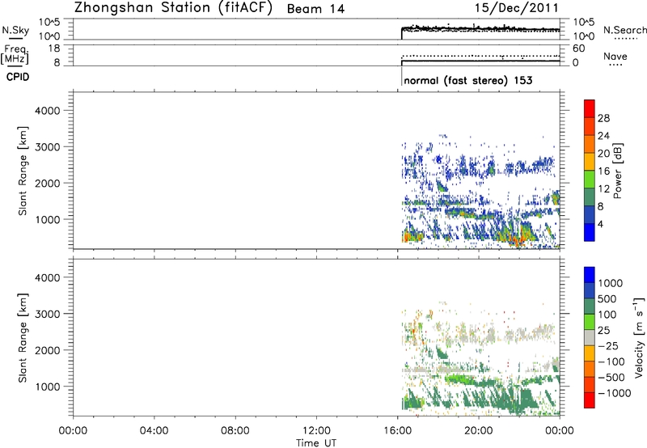Screen dimensions: 647x448
Task: Click the '28' Power colorbar label
Action: (x=603, y=118)
